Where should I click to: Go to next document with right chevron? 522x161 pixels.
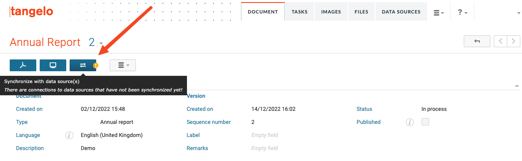[x=514, y=41]
